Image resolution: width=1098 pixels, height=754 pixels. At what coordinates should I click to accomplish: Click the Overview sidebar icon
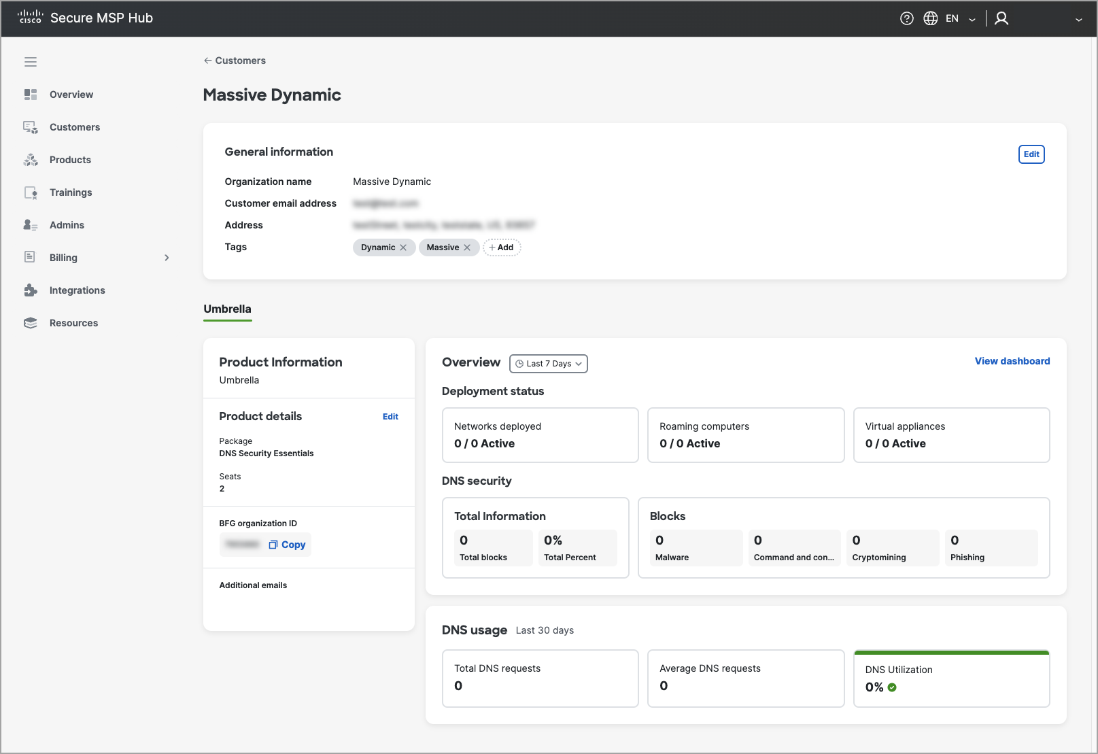point(31,95)
